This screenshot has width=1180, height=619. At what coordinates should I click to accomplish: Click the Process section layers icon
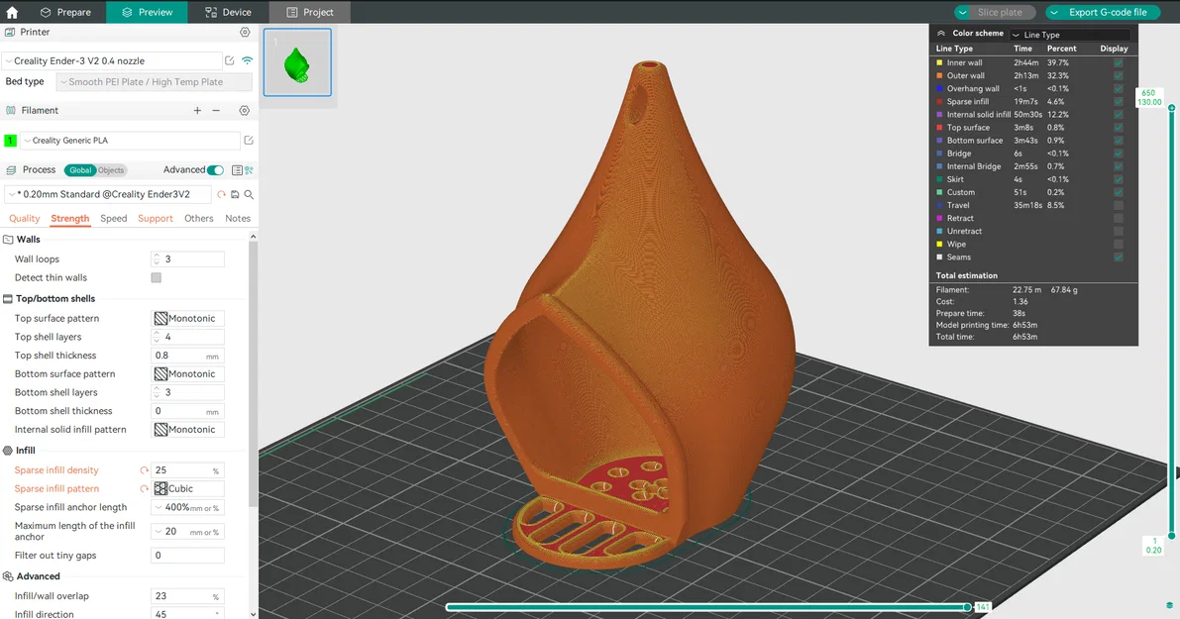click(11, 170)
